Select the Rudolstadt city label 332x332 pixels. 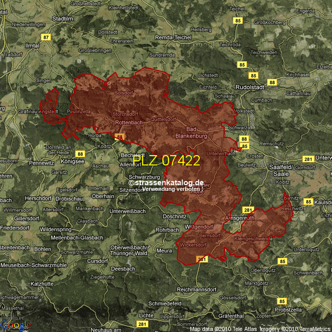point(251,88)
